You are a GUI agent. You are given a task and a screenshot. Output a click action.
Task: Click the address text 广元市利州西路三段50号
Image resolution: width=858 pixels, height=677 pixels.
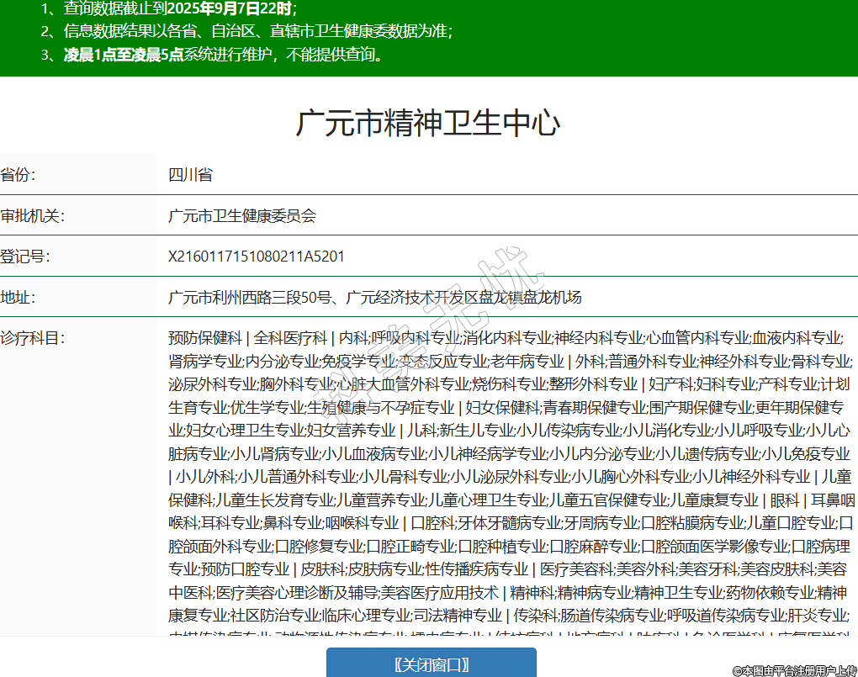tap(253, 298)
